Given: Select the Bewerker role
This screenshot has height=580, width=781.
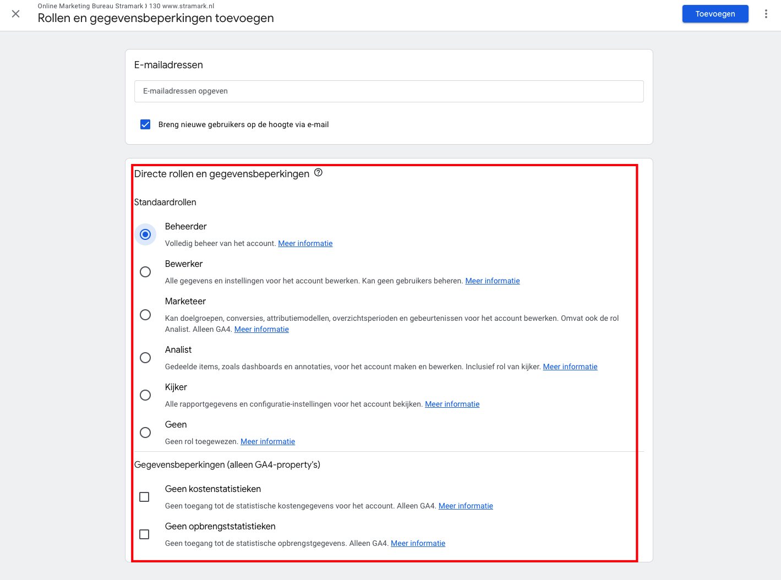Looking at the screenshot, I should (145, 272).
